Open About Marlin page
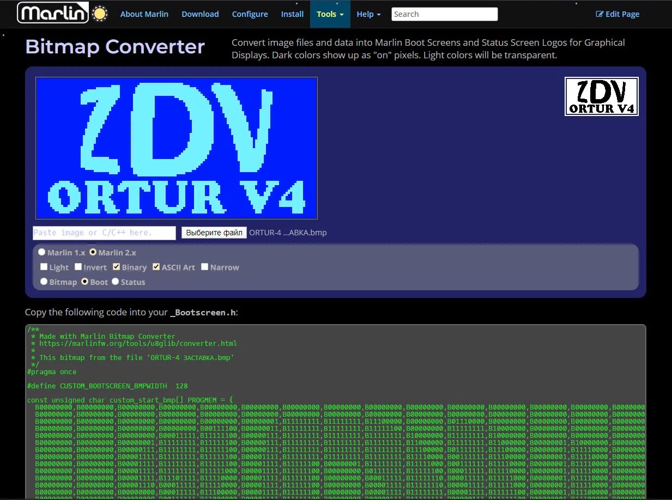Screen dimensions: 672x500 144,14
